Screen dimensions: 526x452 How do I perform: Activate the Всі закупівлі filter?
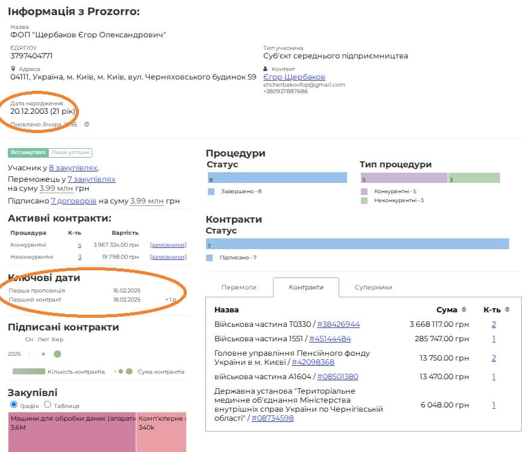click(28, 153)
